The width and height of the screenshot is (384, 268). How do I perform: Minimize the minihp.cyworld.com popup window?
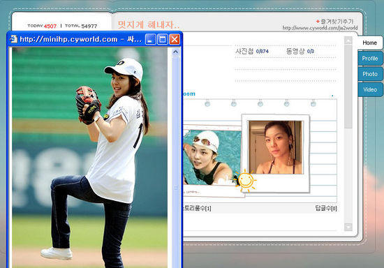[x=150, y=39]
